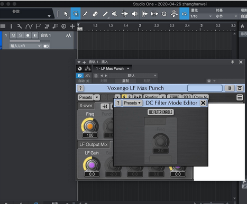Go to next preset arrow
This screenshot has height=204, width=247.
point(106,76)
